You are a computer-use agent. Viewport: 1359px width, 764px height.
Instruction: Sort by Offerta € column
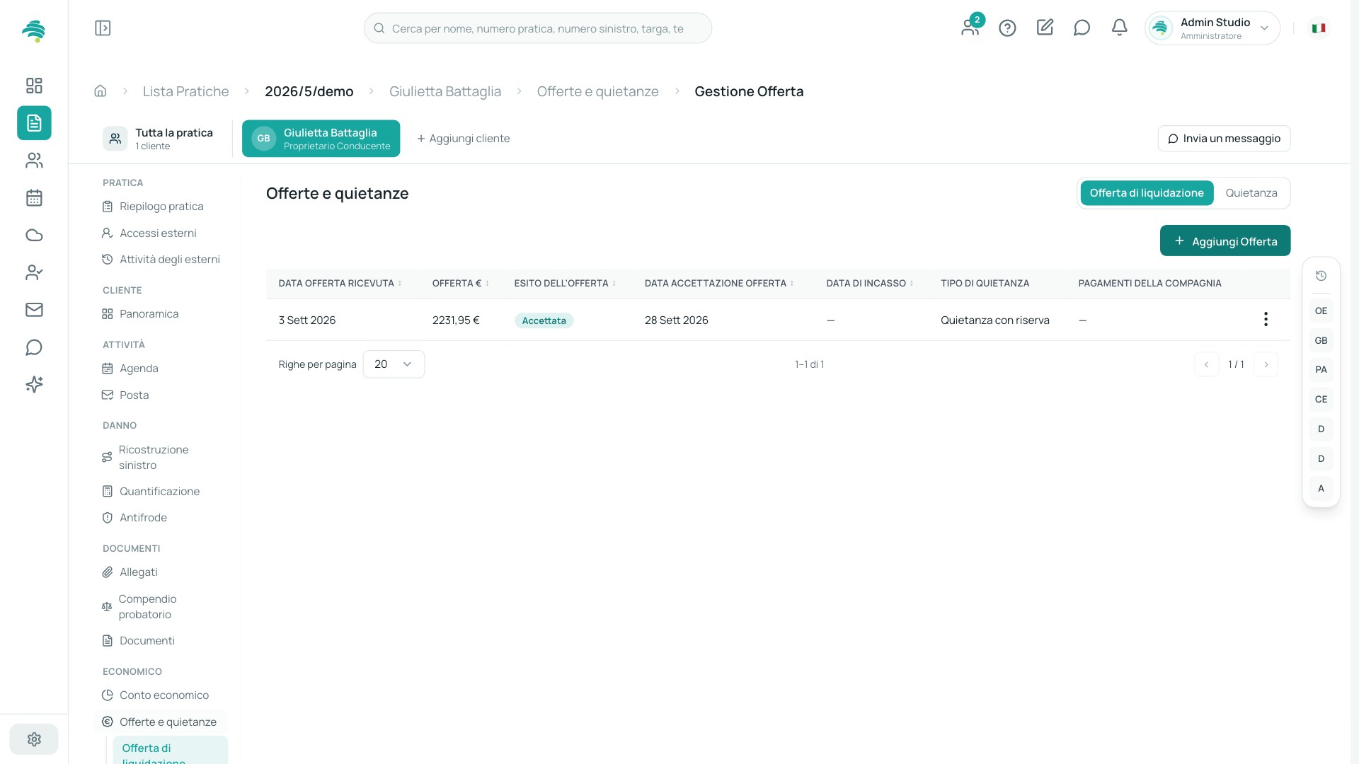pyautogui.click(x=461, y=284)
